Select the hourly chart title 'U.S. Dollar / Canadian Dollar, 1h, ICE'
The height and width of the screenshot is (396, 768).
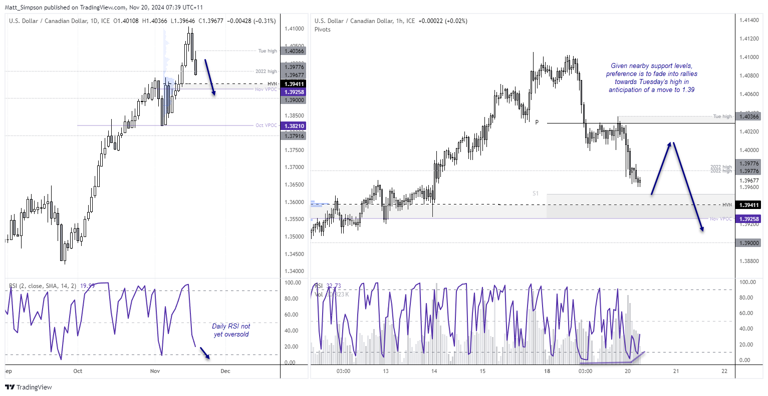click(365, 21)
